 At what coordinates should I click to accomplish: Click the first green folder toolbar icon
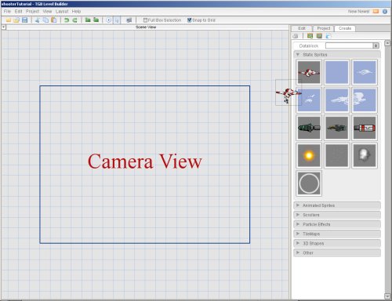(x=88, y=20)
